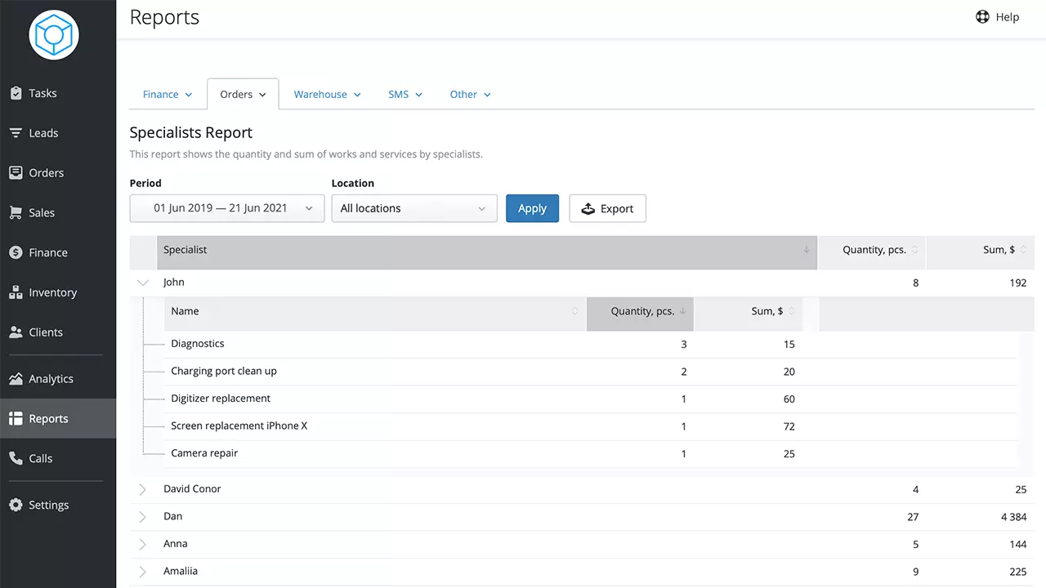The image size is (1046, 588).
Task: Open Tasks from the sidebar
Action: pyautogui.click(x=58, y=93)
